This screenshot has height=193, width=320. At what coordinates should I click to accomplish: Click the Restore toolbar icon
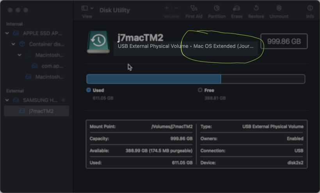click(256, 8)
